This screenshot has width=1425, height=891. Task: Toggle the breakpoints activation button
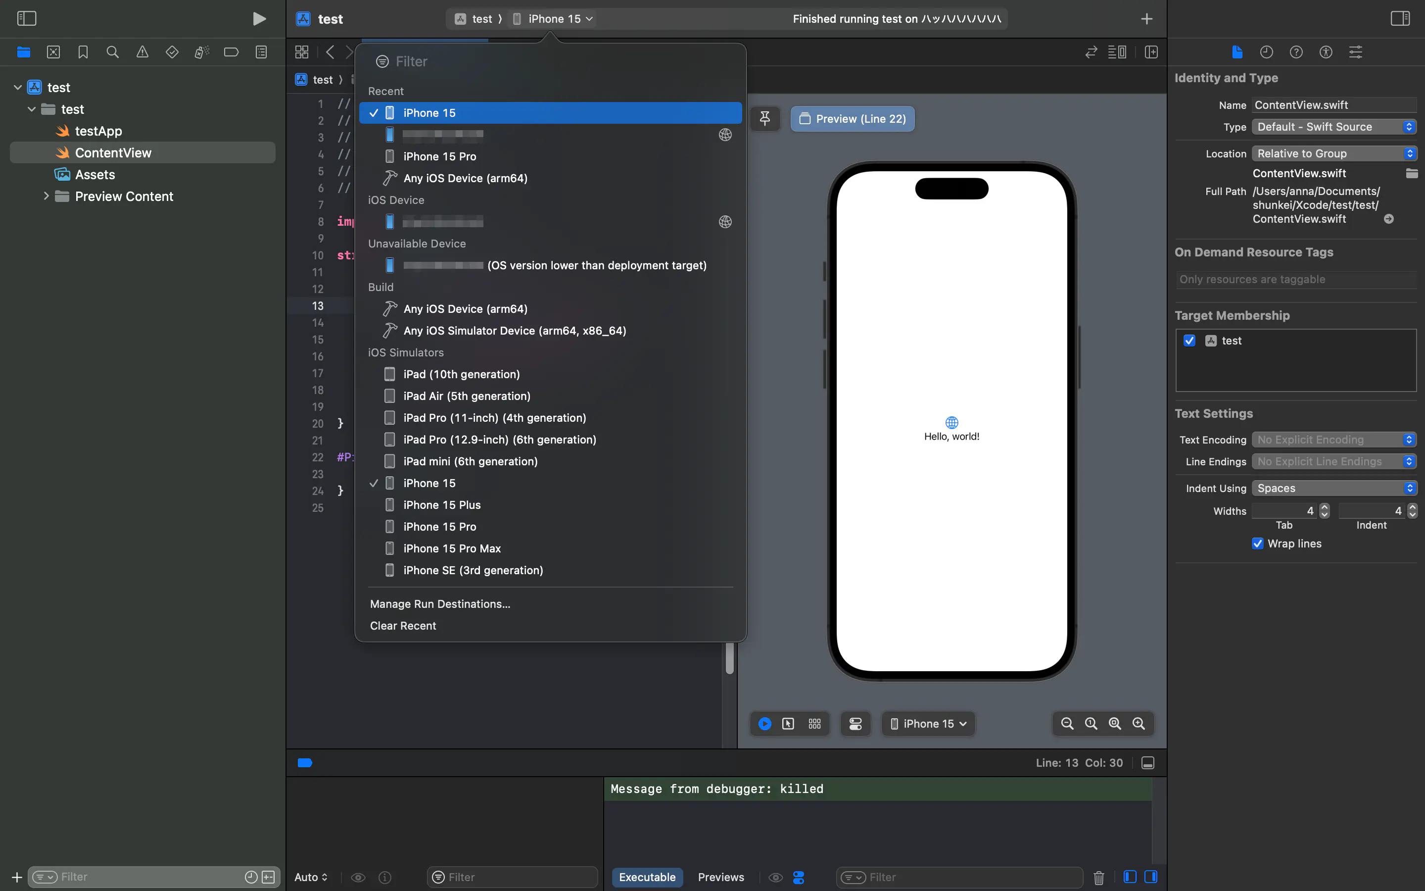[305, 763]
